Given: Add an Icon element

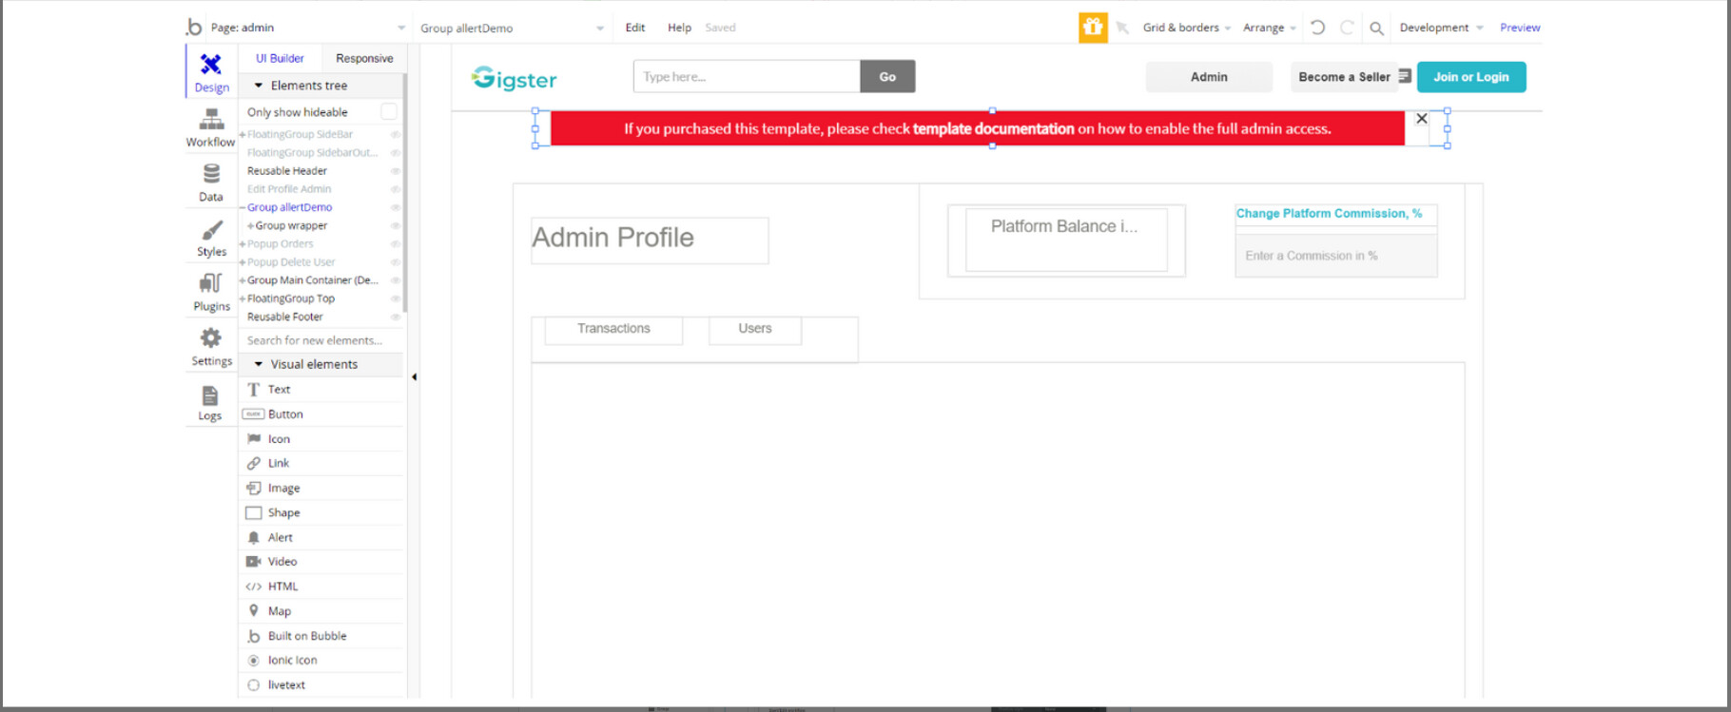Looking at the screenshot, I should [321, 438].
